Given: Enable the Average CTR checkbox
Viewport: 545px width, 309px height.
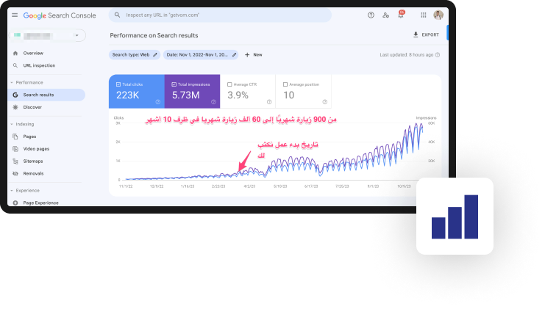Looking at the screenshot, I should point(229,84).
